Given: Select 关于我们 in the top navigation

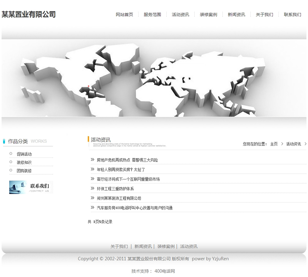Looking at the screenshot, I should click(x=264, y=15).
